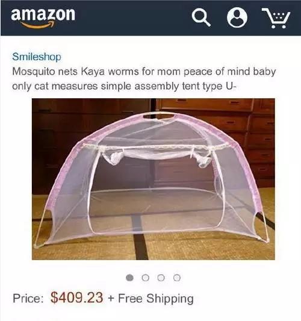Click the orange Amazon smile arrow
This screenshot has width=301, height=321.
point(38,25)
